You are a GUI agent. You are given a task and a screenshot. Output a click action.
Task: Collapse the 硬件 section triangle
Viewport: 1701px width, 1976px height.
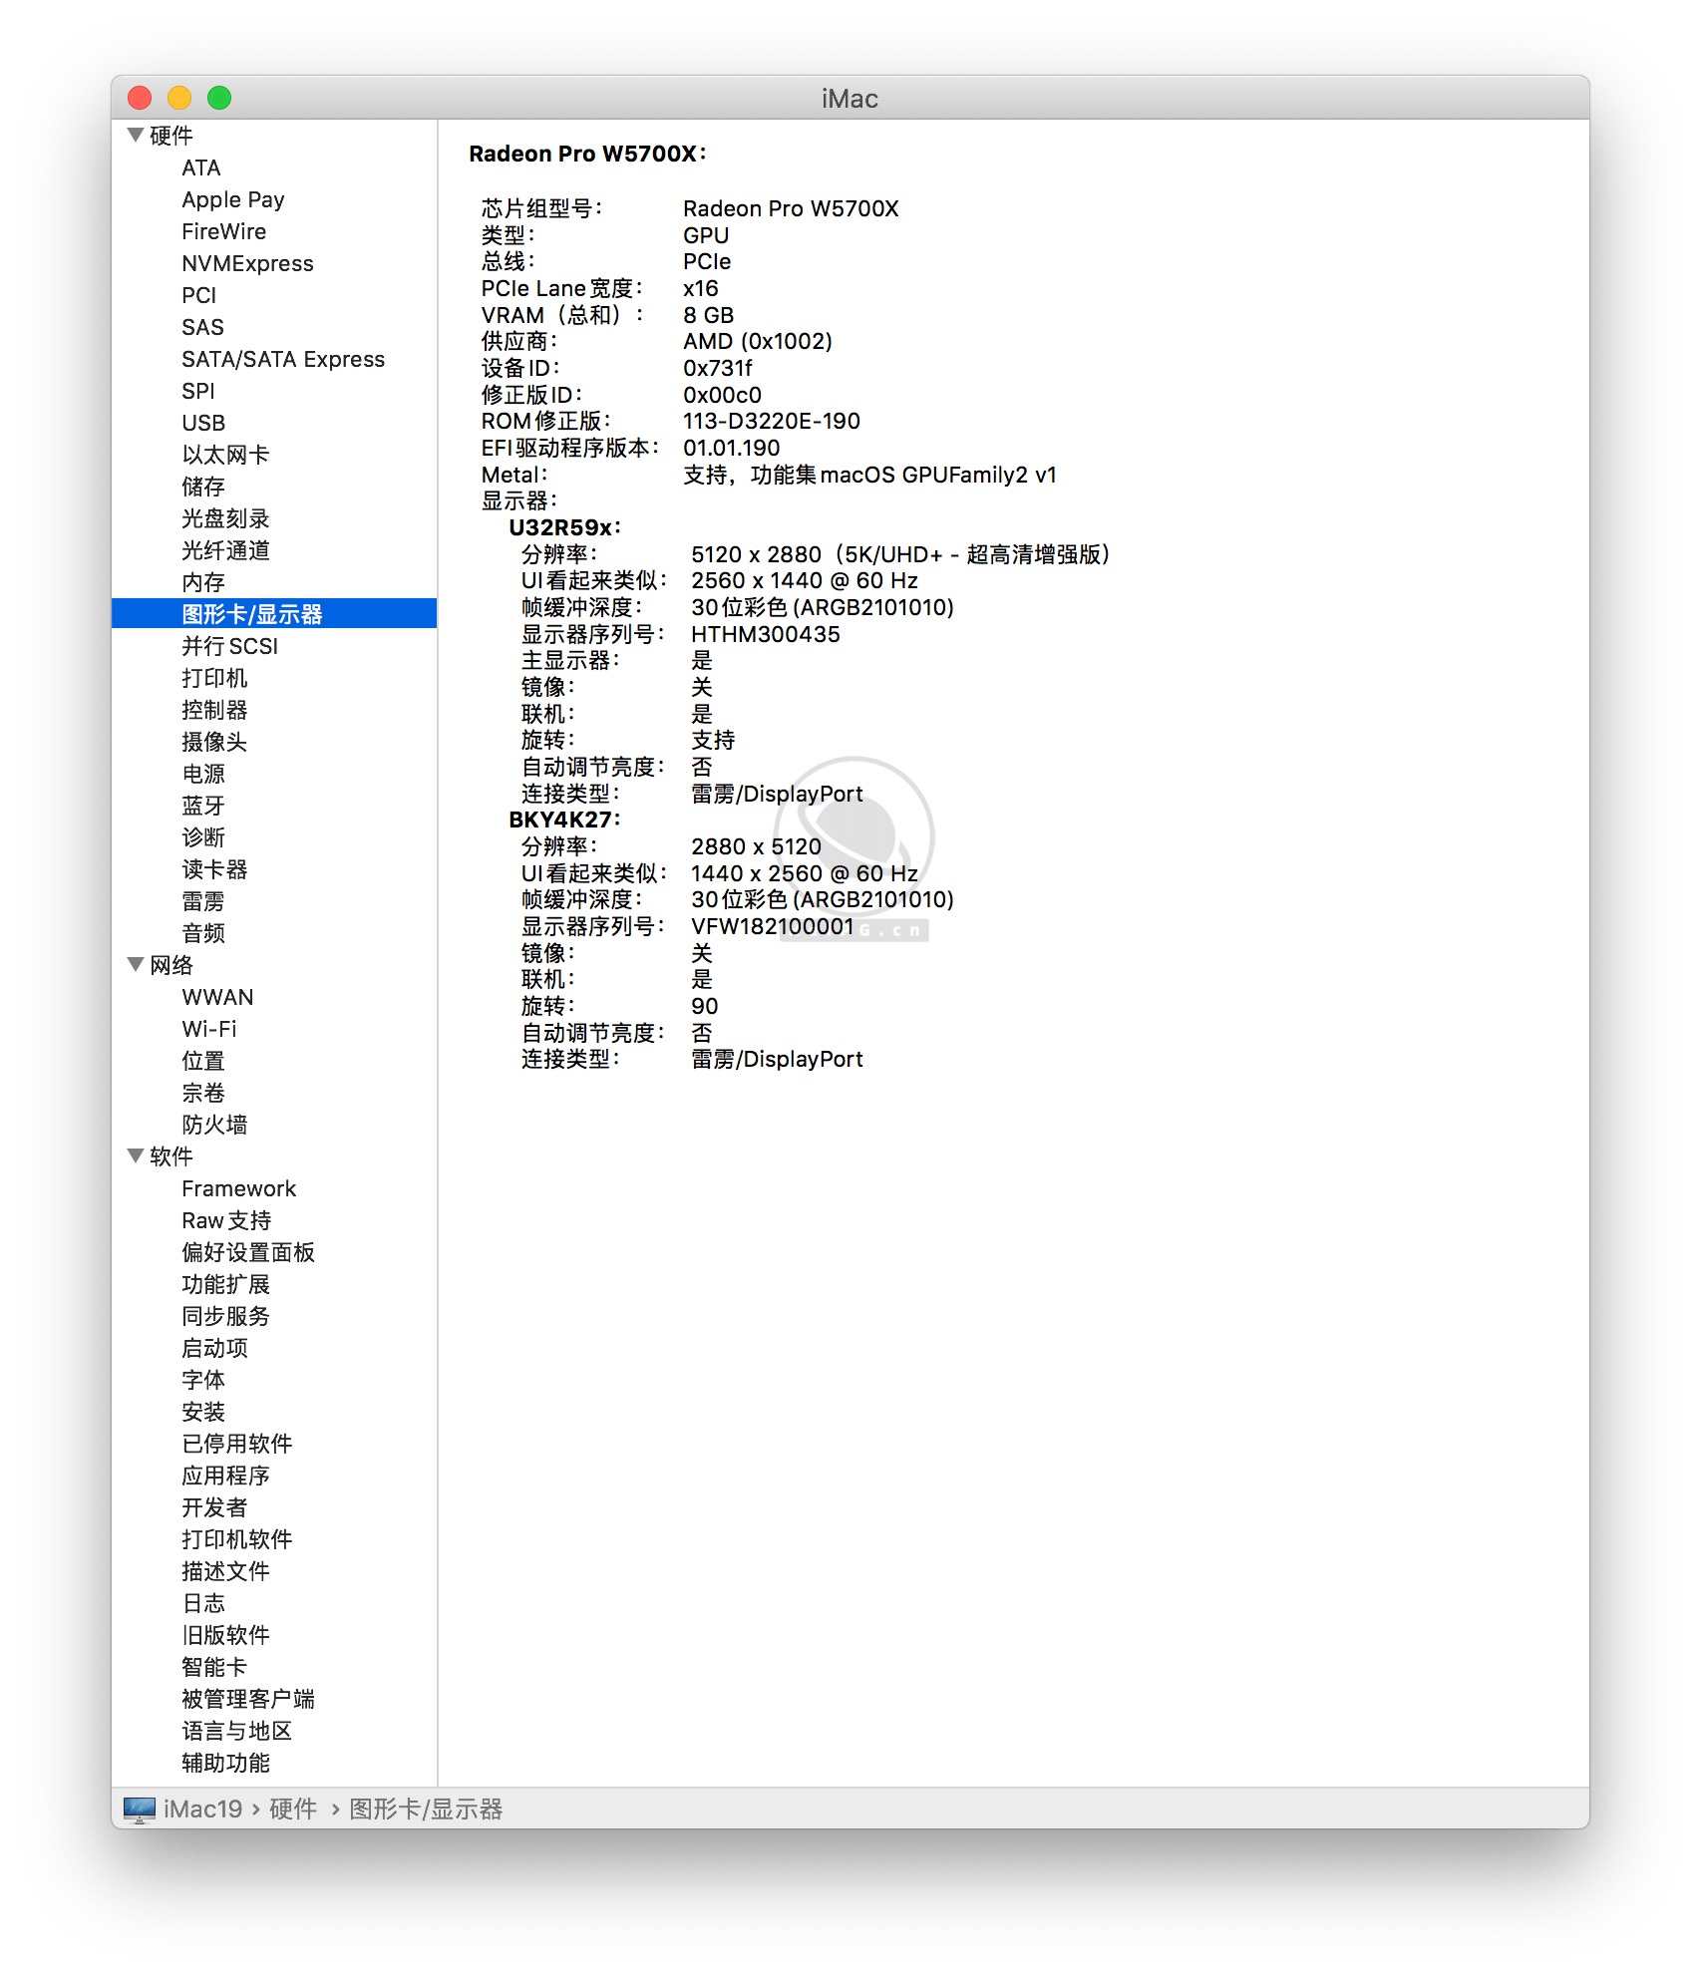click(135, 136)
